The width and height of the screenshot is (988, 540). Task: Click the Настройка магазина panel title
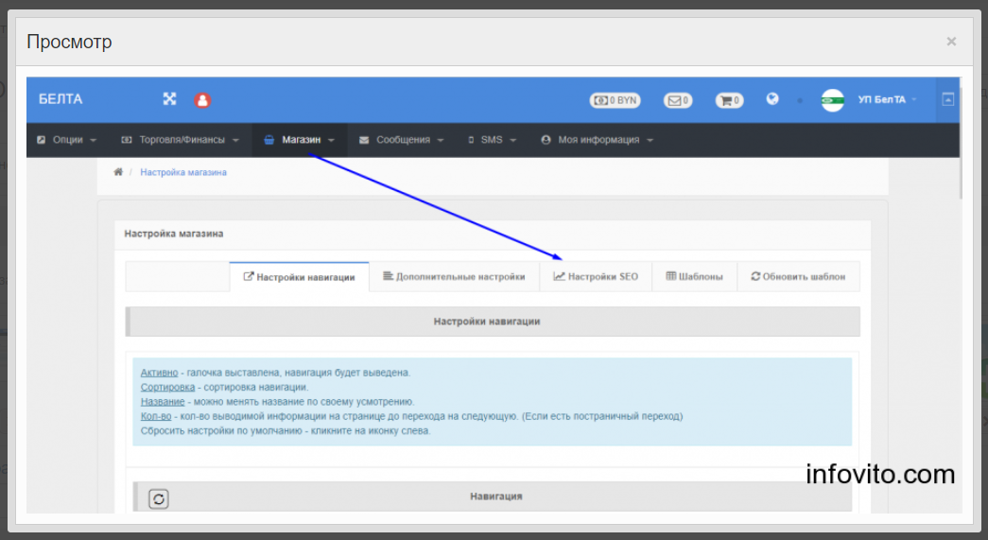174,234
